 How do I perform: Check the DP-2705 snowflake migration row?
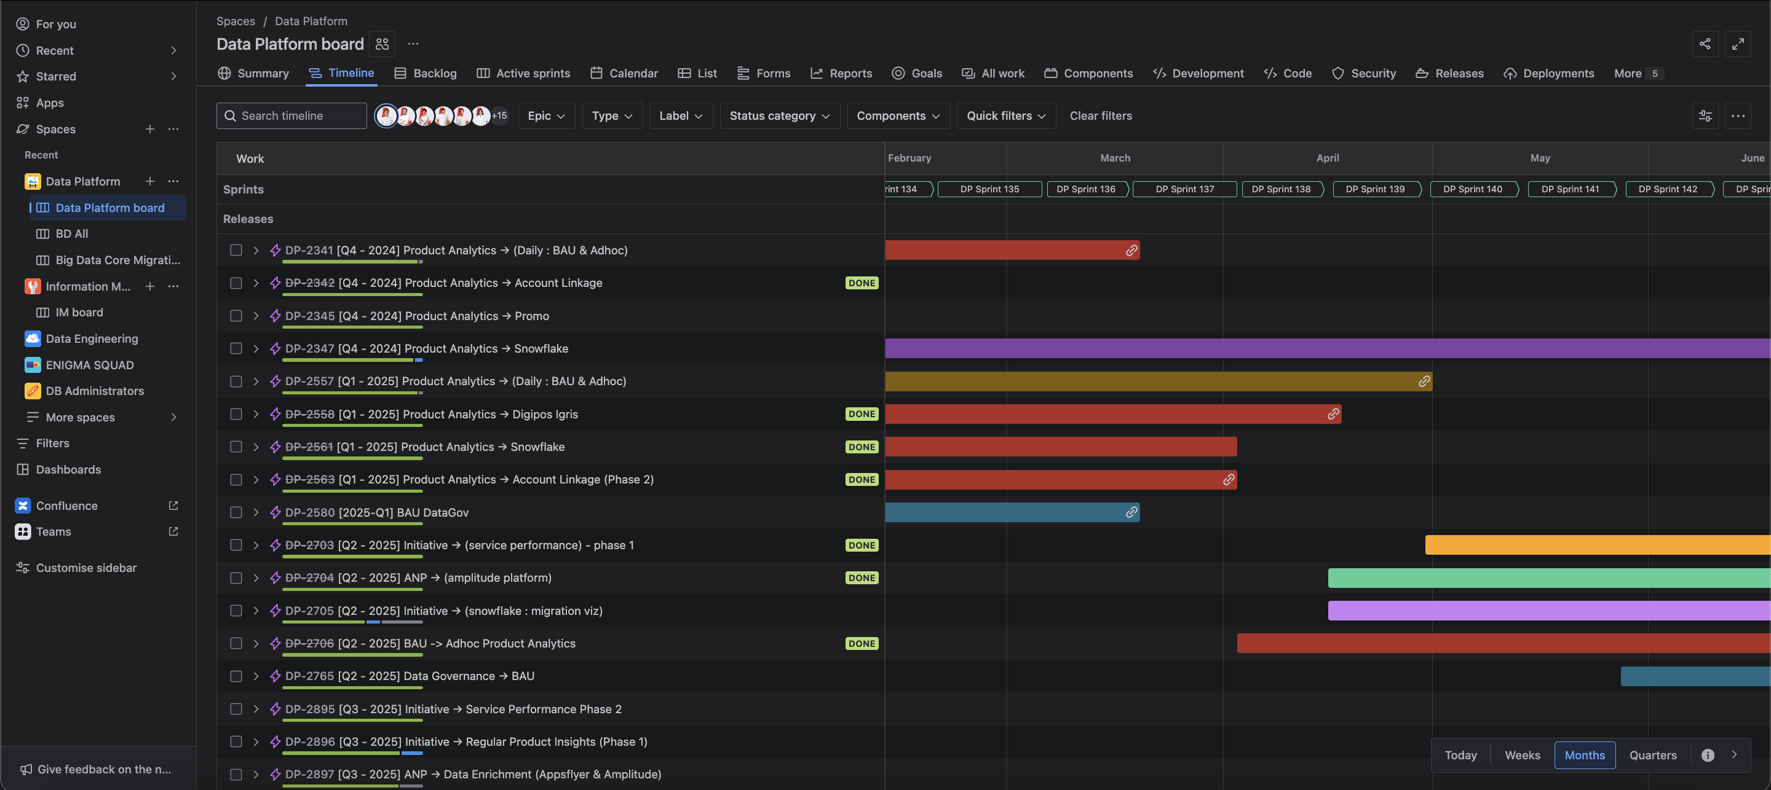[x=236, y=611]
